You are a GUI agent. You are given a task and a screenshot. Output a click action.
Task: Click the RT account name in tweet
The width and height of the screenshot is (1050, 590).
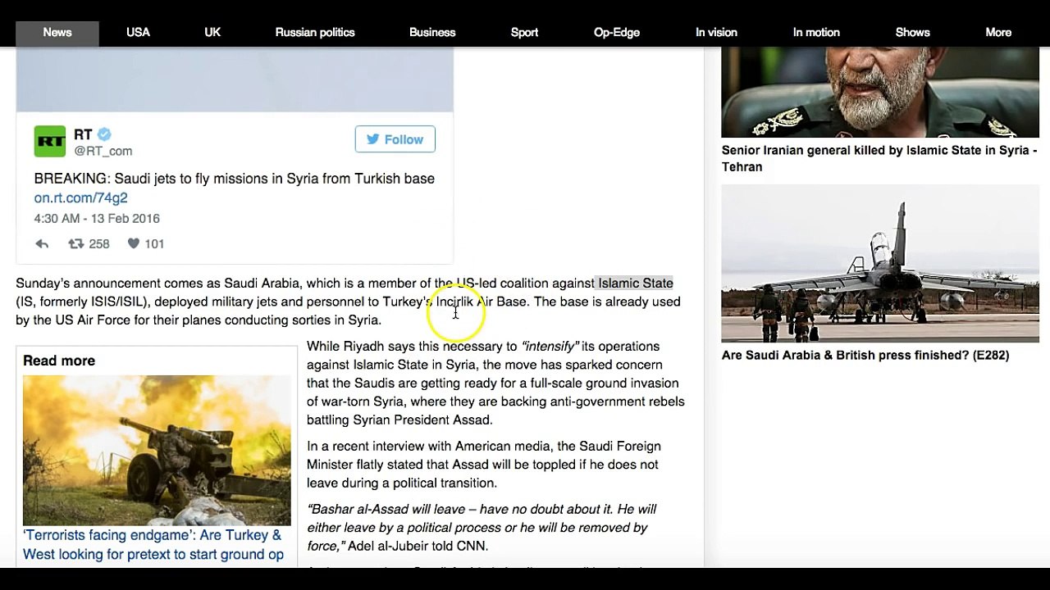[x=83, y=134]
